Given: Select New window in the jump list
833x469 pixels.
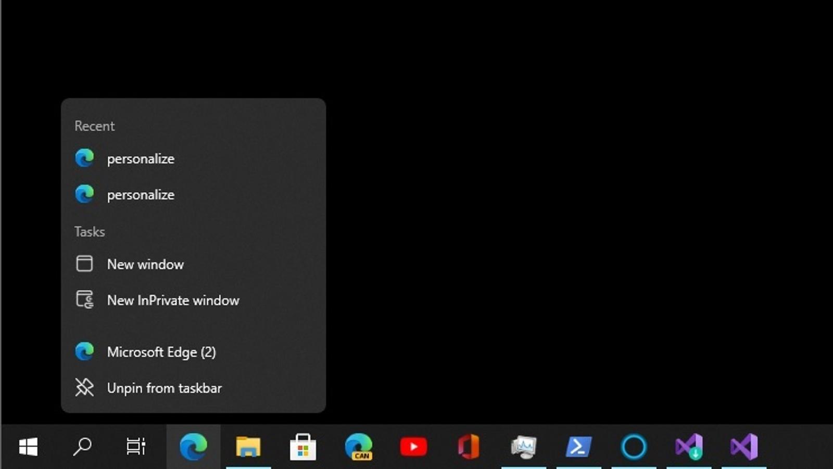Looking at the screenshot, I should tap(193, 264).
